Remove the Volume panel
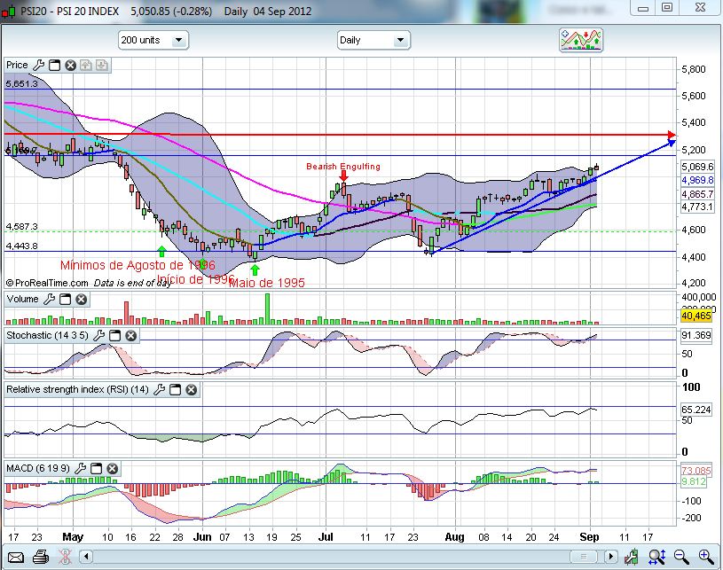Viewport: 723px width, 570px height. click(x=81, y=300)
